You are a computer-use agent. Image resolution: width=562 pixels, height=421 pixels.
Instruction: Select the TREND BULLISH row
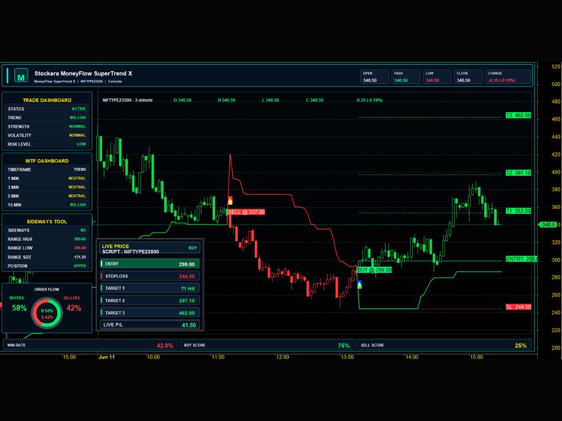click(x=47, y=117)
